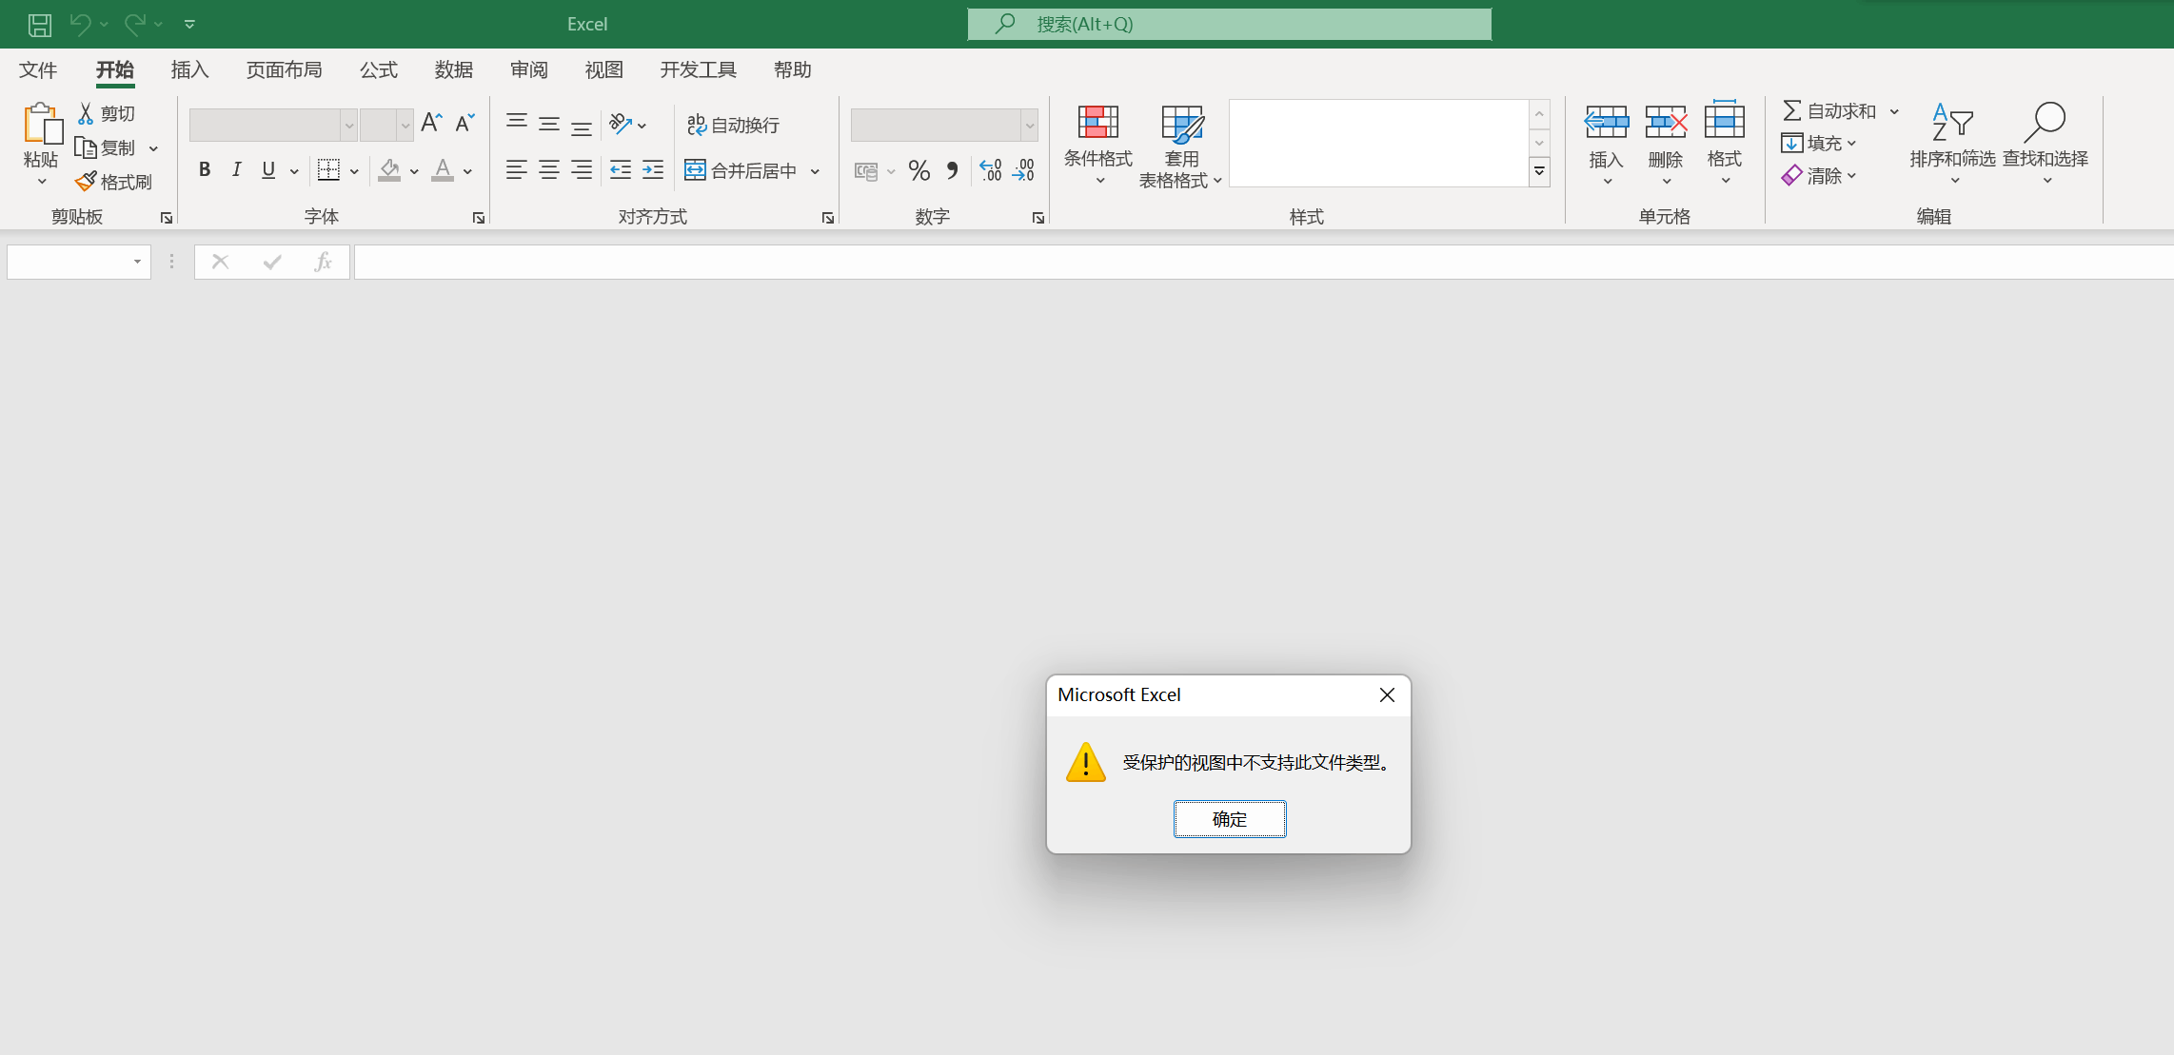Click the font color A swatch
Image resolution: width=2174 pixels, height=1055 pixels.
[442, 170]
